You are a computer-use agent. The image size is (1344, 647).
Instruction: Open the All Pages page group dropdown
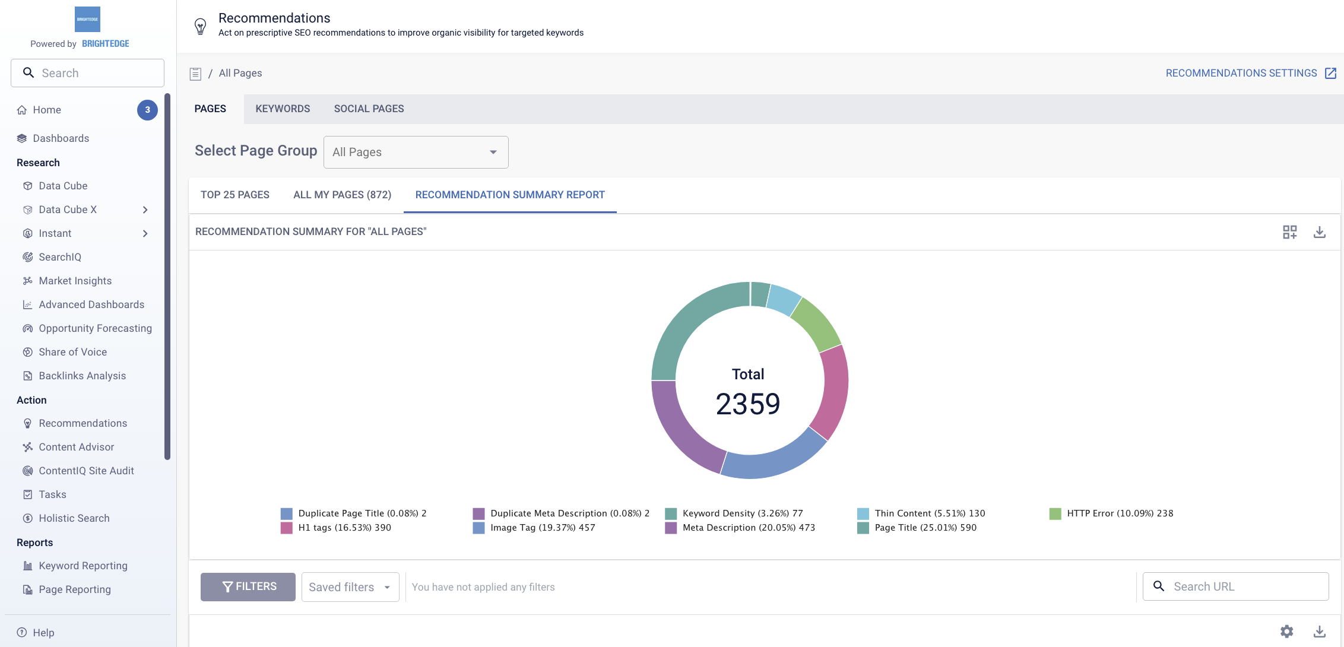(x=416, y=153)
